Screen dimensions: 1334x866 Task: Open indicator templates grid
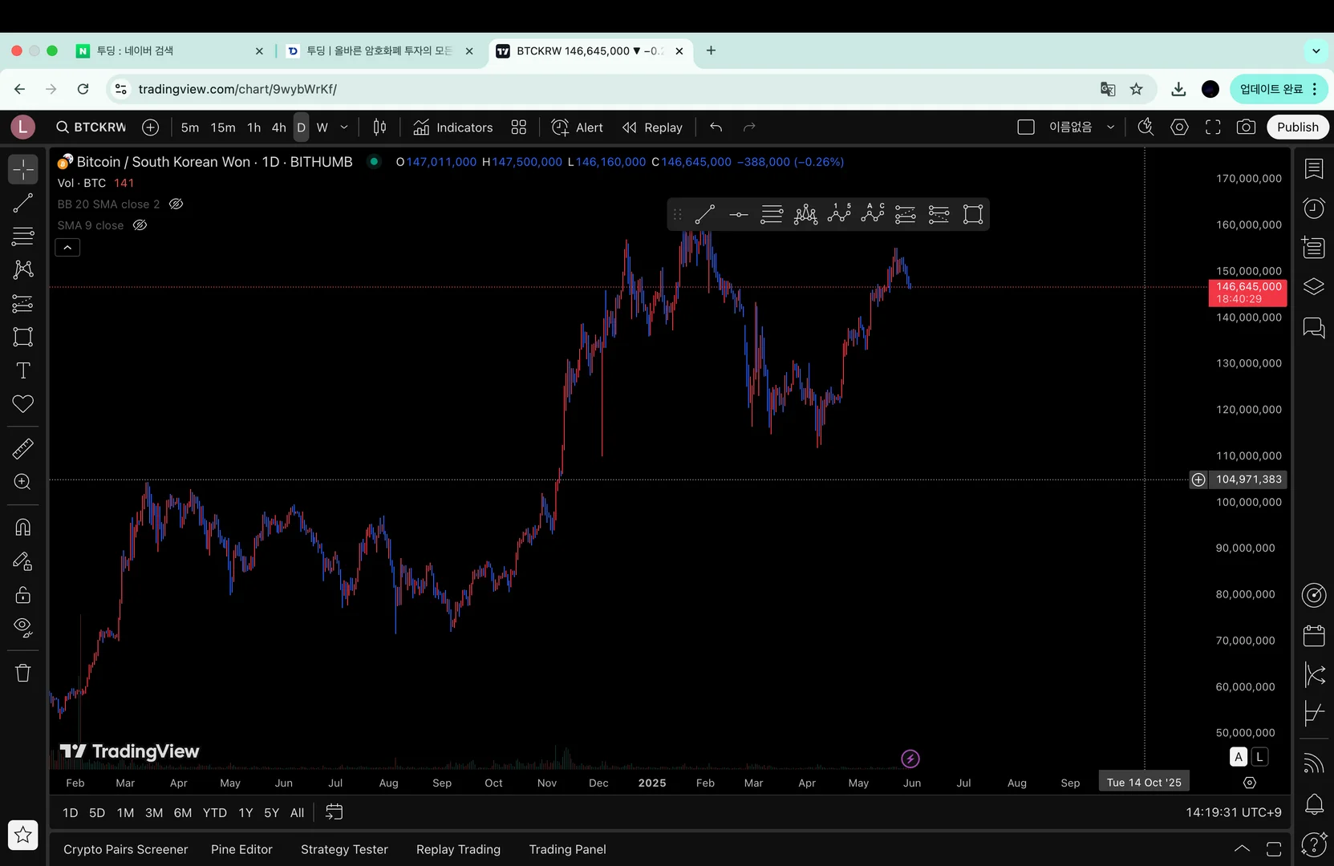[x=519, y=127]
